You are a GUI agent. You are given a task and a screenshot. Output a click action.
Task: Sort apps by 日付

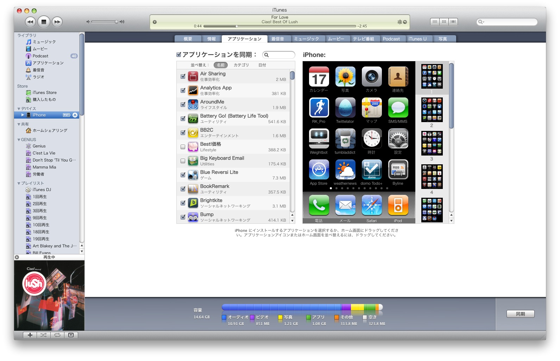[x=262, y=65]
